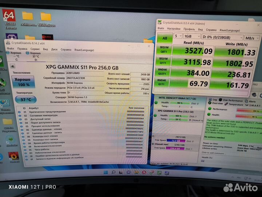The width and height of the screenshot is (262, 197).
Task: Run SEQ1M Q1T1 test
Action: pyautogui.click(x=163, y=61)
